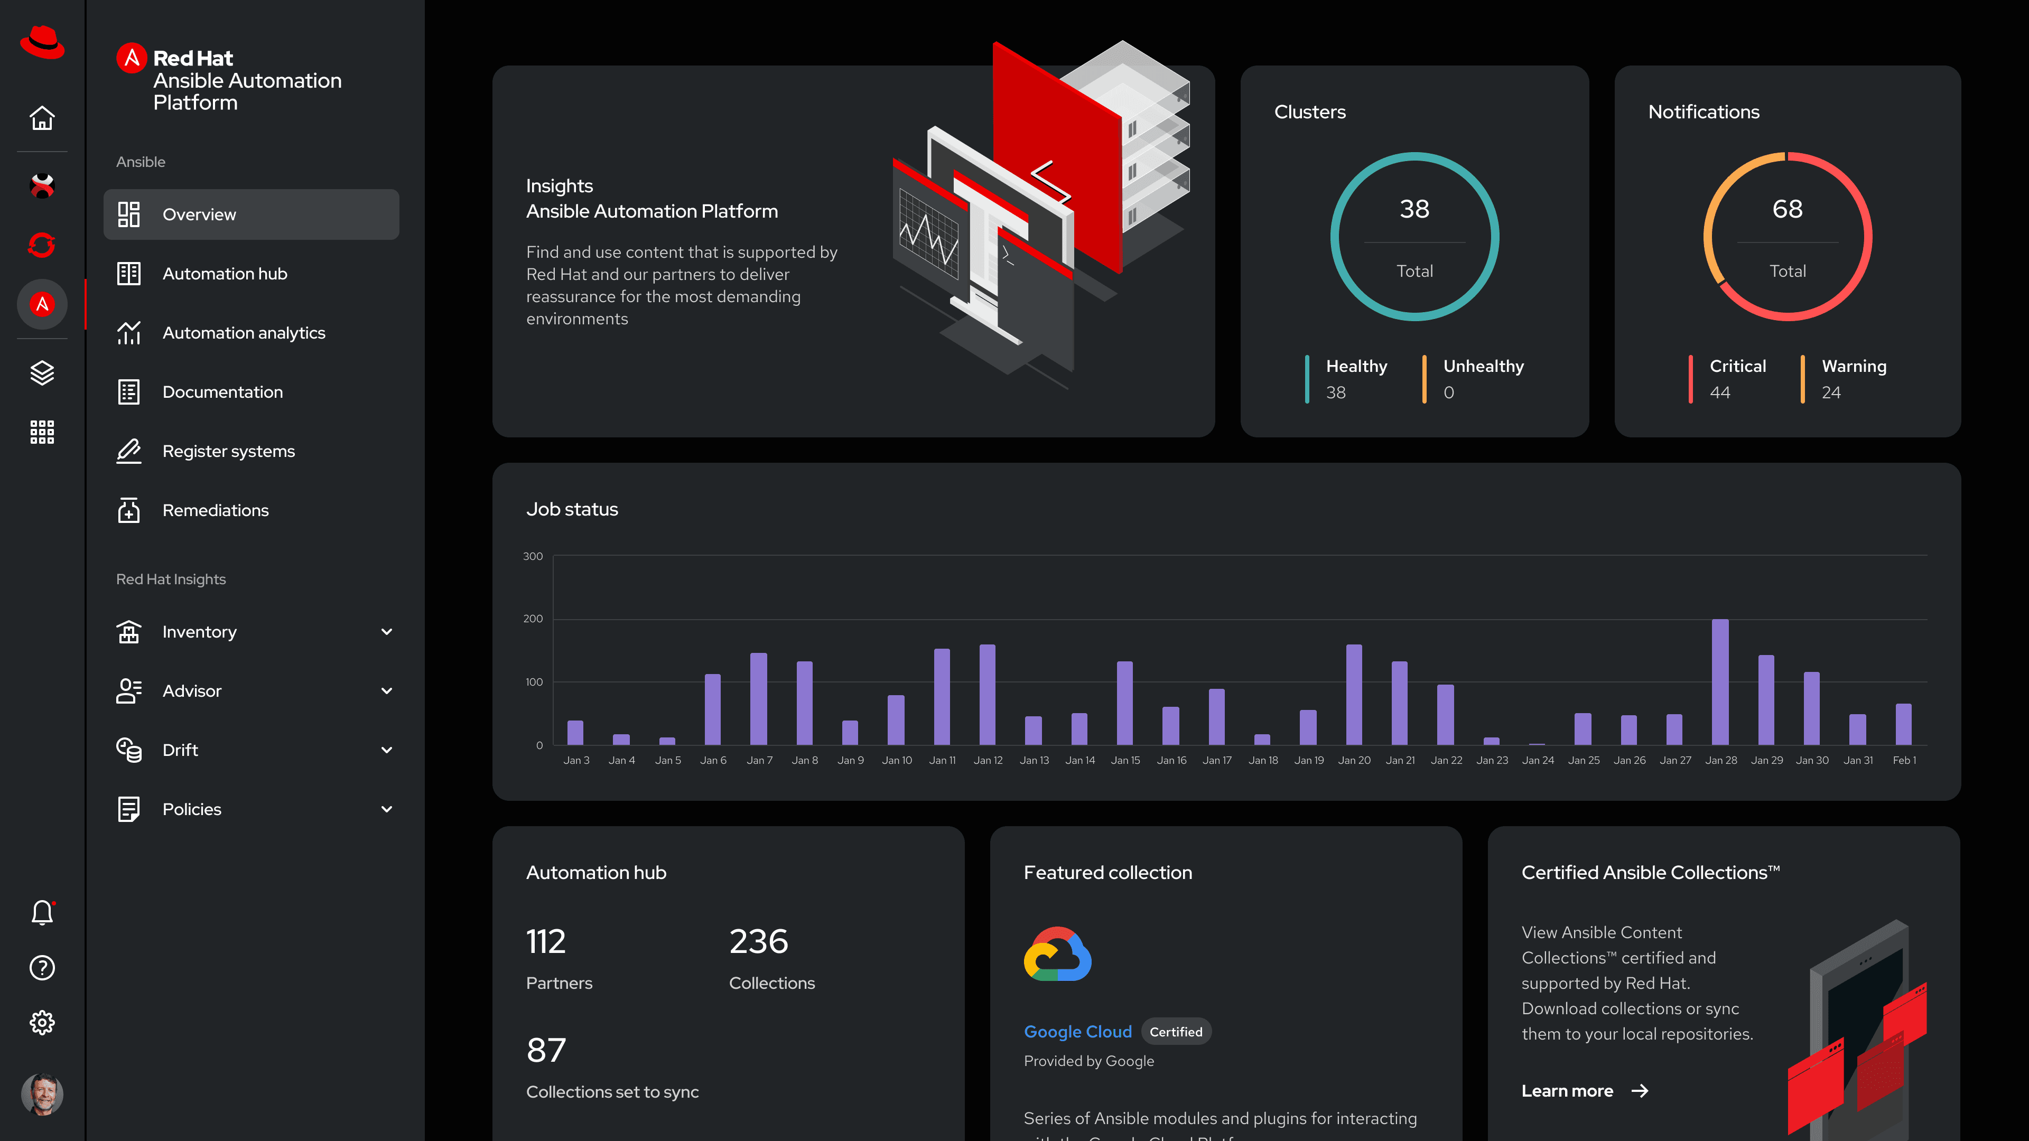2029x1141 pixels.
Task: Click the Critical red legend marker
Action: click(1690, 379)
